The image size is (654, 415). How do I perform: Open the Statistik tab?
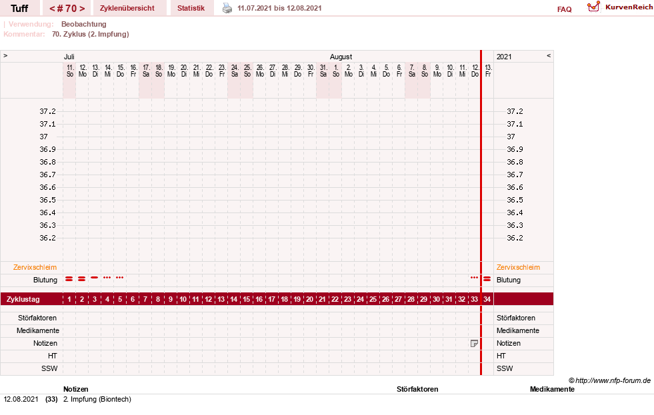point(191,8)
